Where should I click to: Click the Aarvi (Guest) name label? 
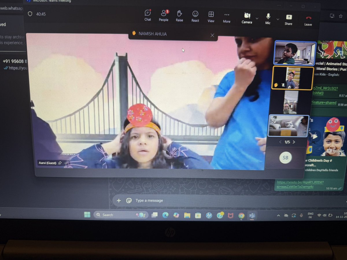[48, 163]
